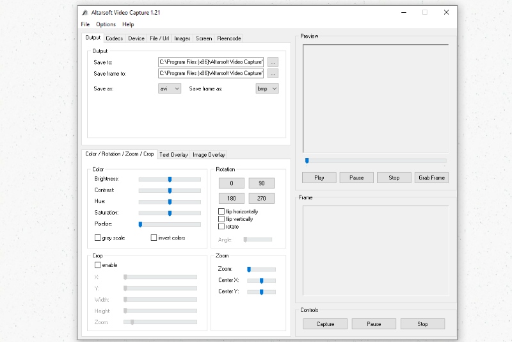Click the Hue slider
The height and width of the screenshot is (342, 512).
tap(170, 202)
